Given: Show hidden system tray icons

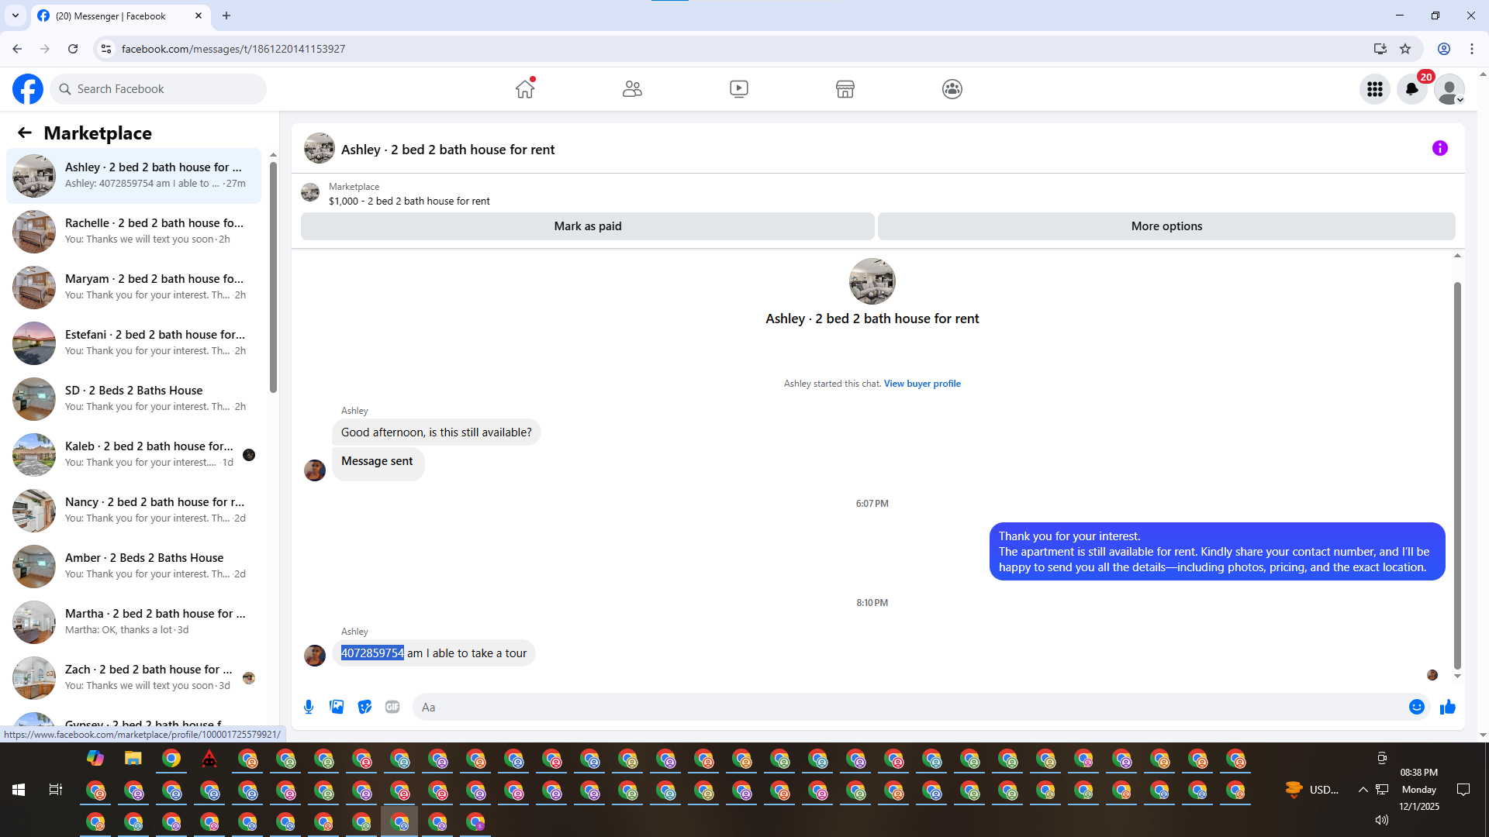Looking at the screenshot, I should (1363, 790).
